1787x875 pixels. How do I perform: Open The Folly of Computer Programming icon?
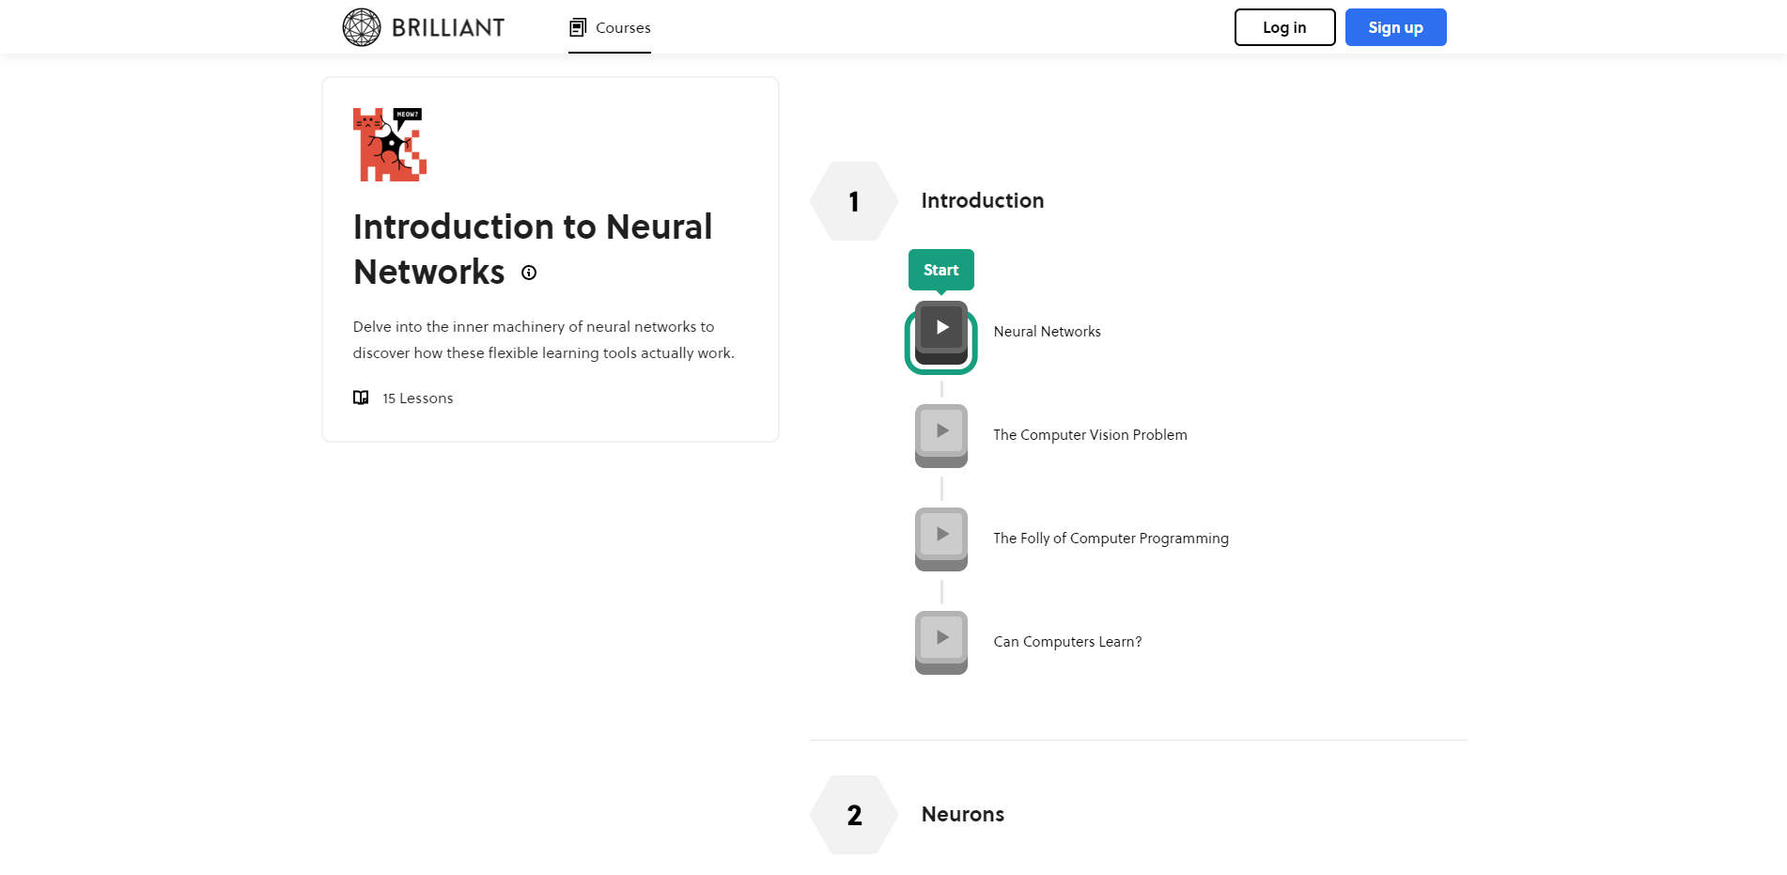940,539
